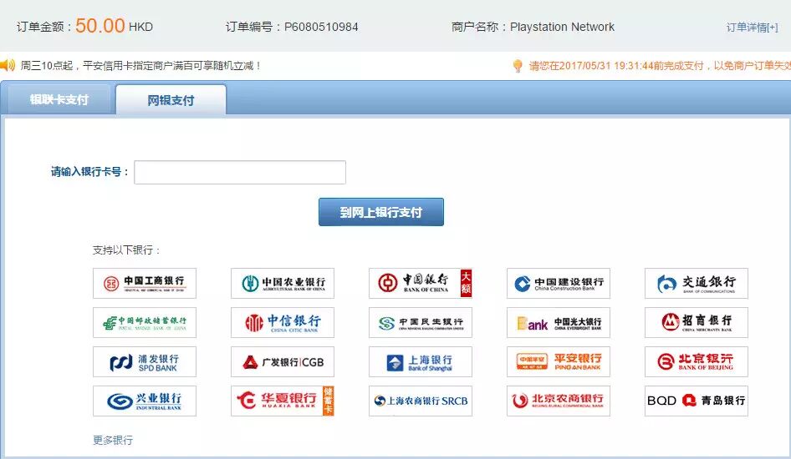
Task: Select Huaxia Bank 华夏银行 logo
Action: [x=283, y=401]
